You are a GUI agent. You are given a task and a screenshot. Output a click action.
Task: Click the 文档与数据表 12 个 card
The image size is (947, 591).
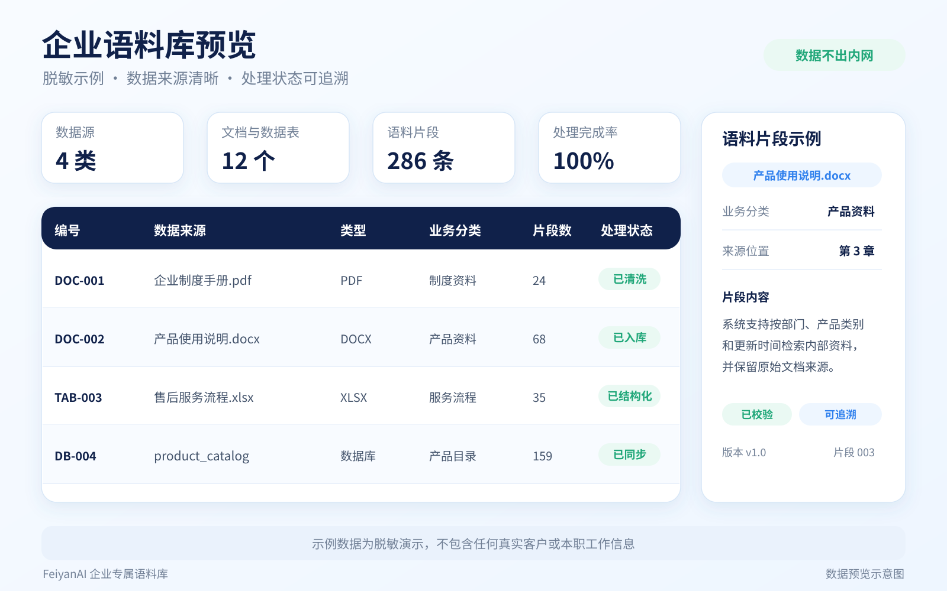click(x=278, y=148)
